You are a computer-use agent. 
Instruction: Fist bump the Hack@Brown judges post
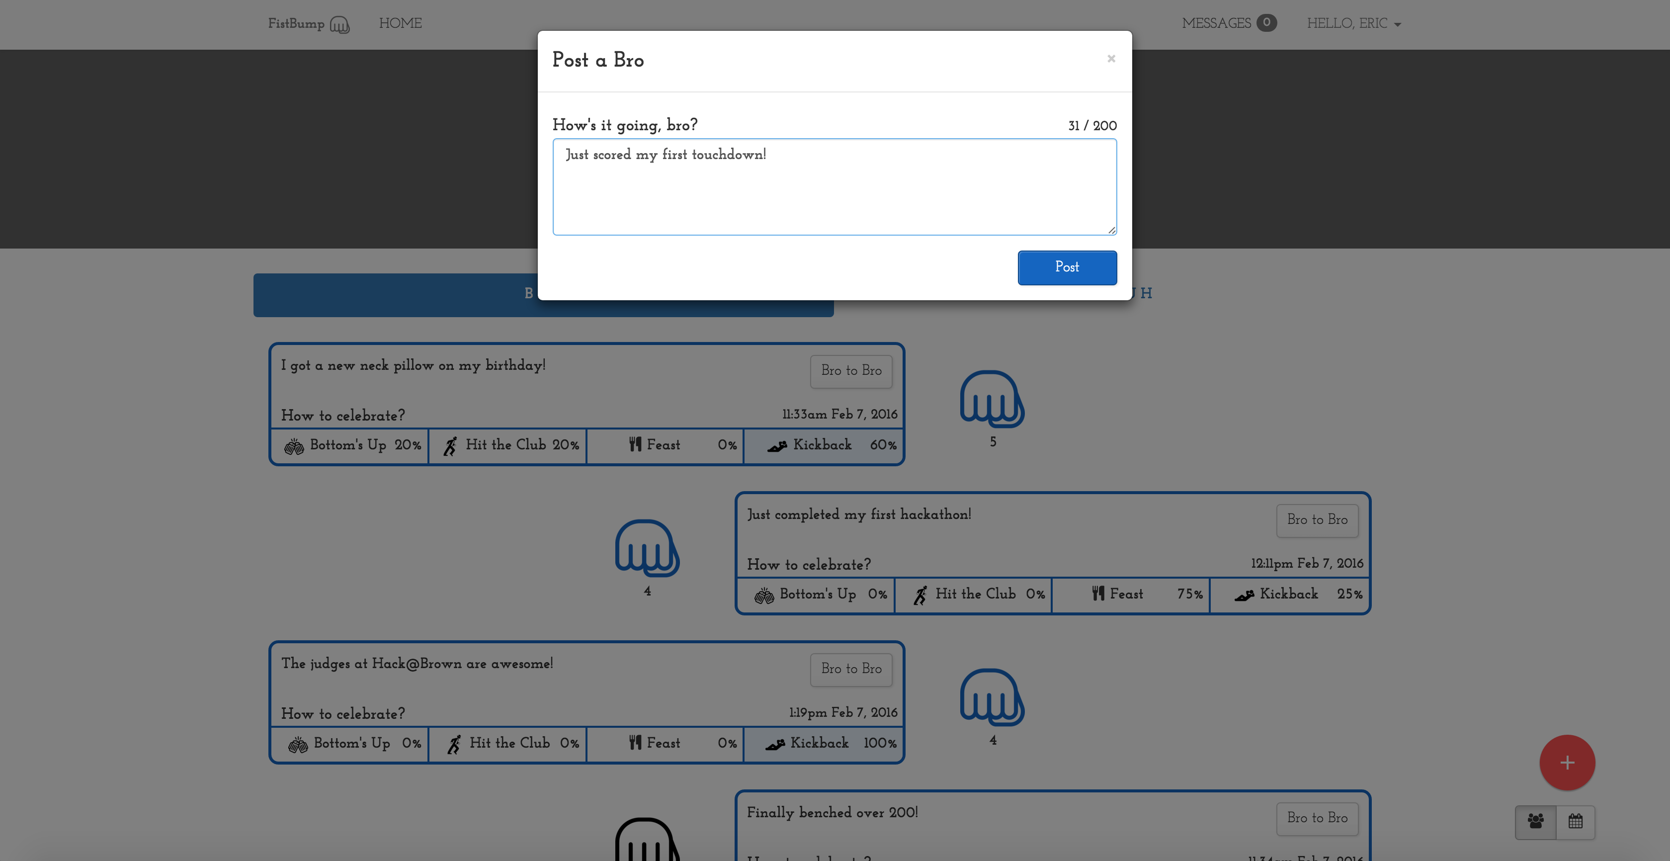pyautogui.click(x=992, y=697)
